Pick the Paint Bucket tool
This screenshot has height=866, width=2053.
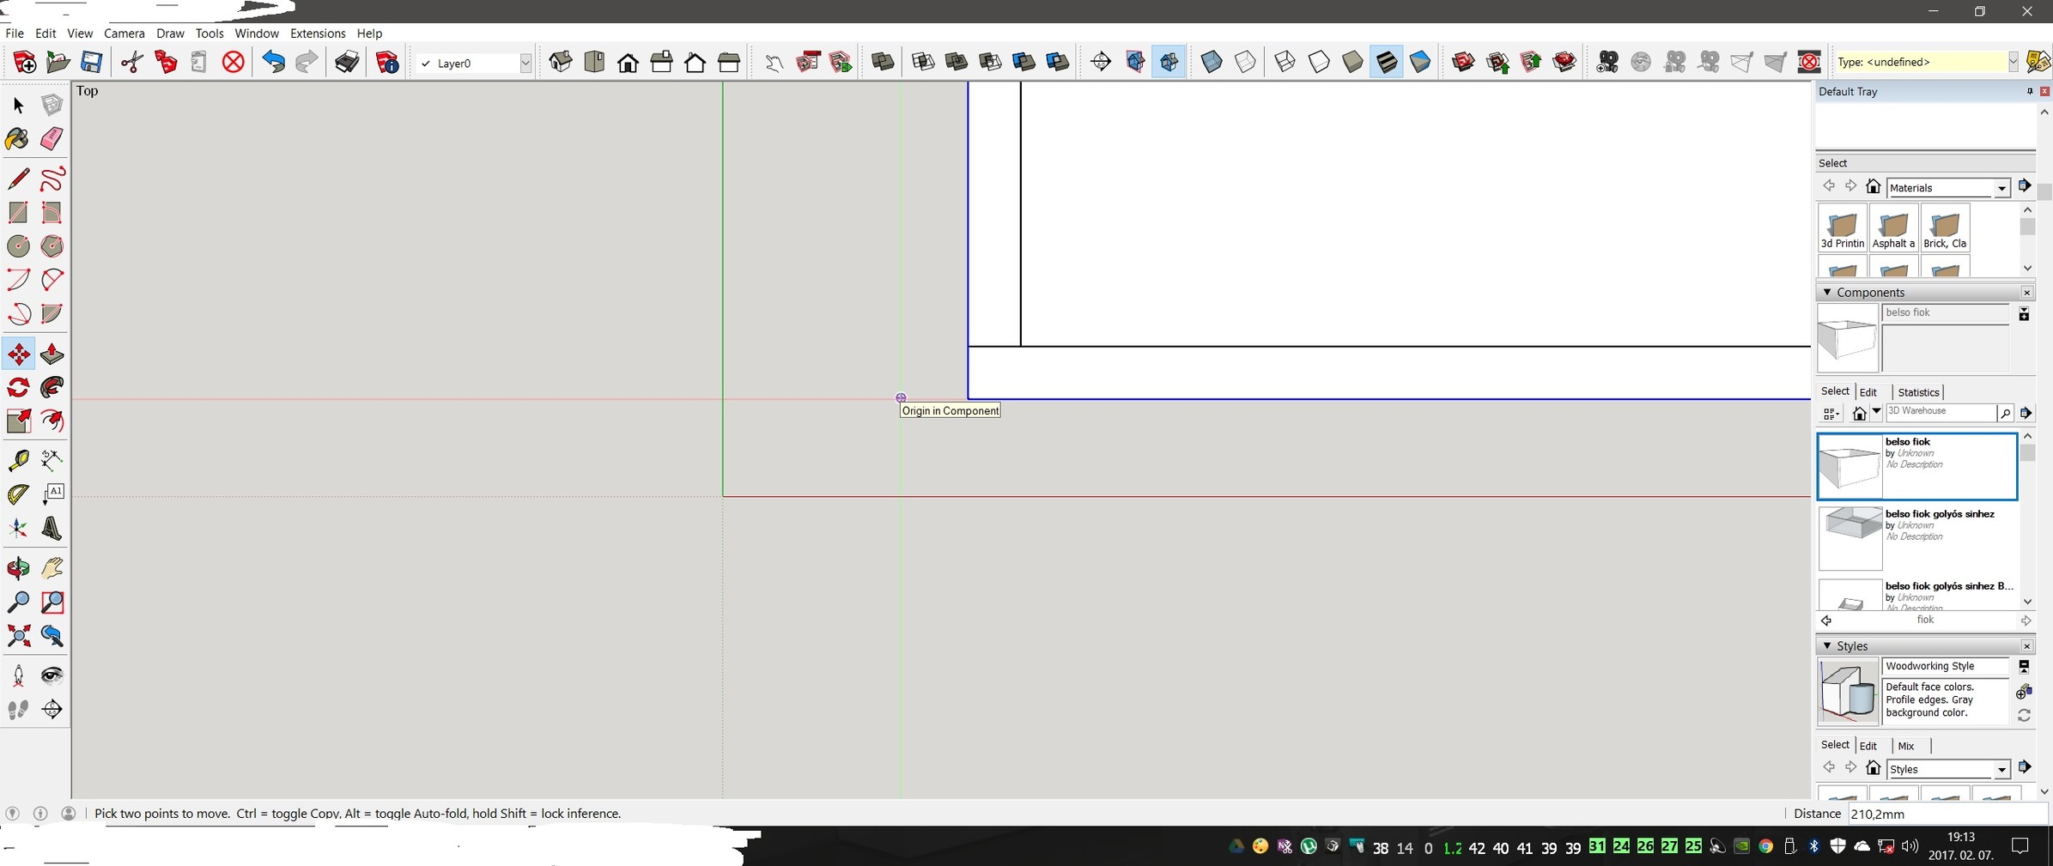click(18, 139)
